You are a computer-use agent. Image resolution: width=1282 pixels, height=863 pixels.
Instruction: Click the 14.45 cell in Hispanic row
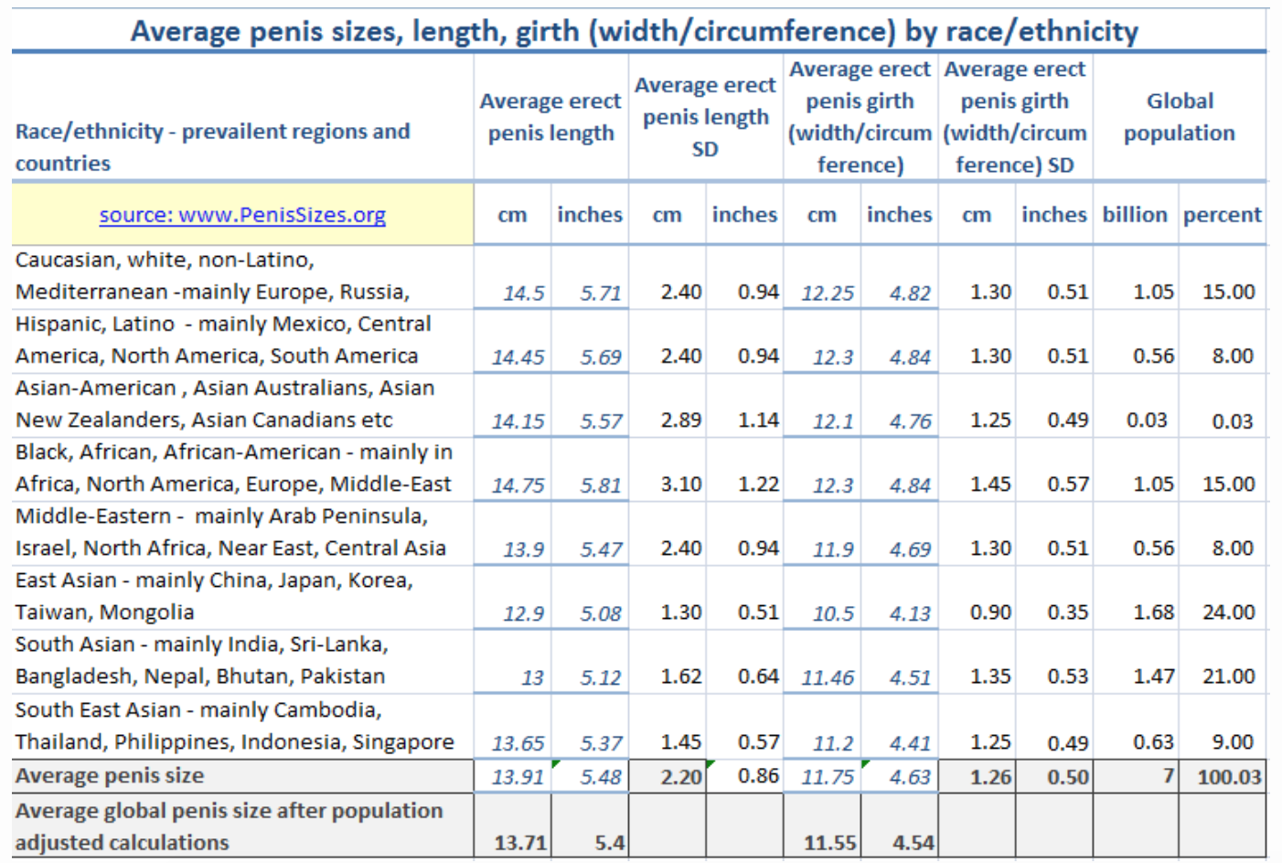coord(518,357)
